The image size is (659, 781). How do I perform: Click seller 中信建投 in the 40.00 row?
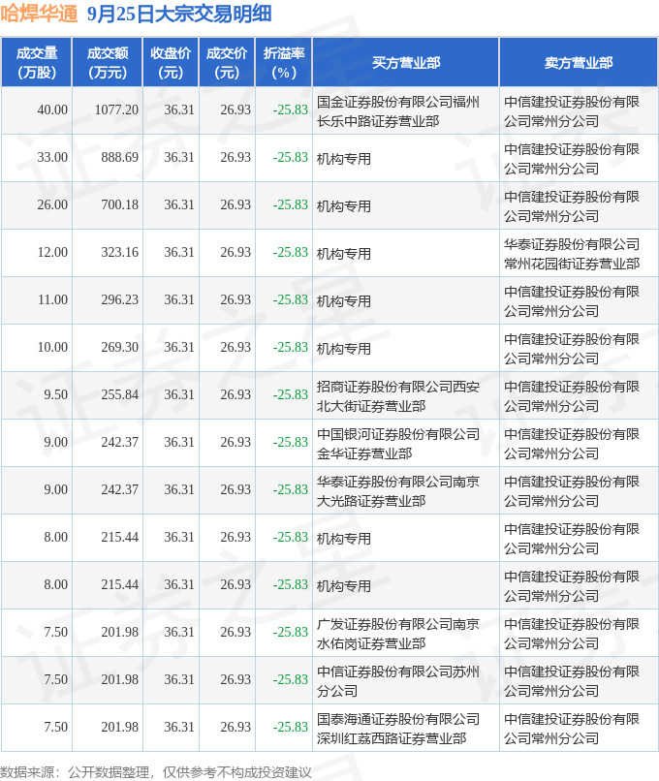coord(572,111)
